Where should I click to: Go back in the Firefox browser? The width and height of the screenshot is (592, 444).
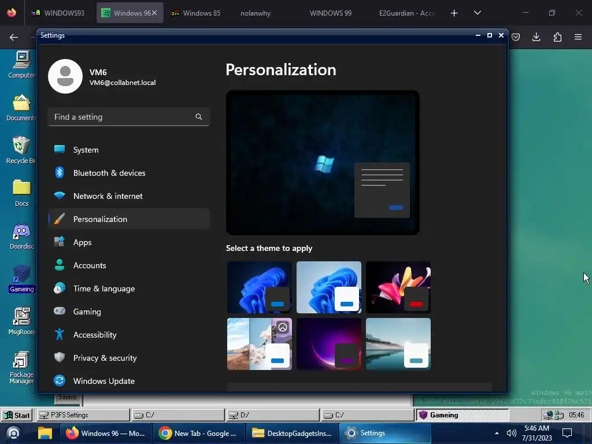tap(14, 37)
